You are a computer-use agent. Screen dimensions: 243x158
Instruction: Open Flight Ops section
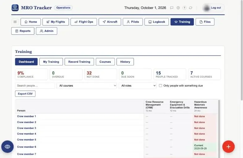click(x=84, y=22)
